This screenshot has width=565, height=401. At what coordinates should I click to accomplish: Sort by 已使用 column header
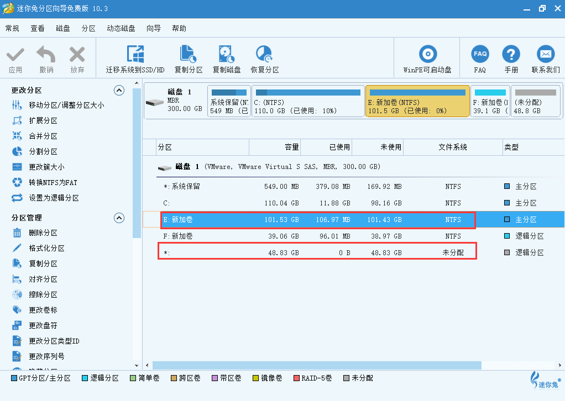click(x=327, y=147)
